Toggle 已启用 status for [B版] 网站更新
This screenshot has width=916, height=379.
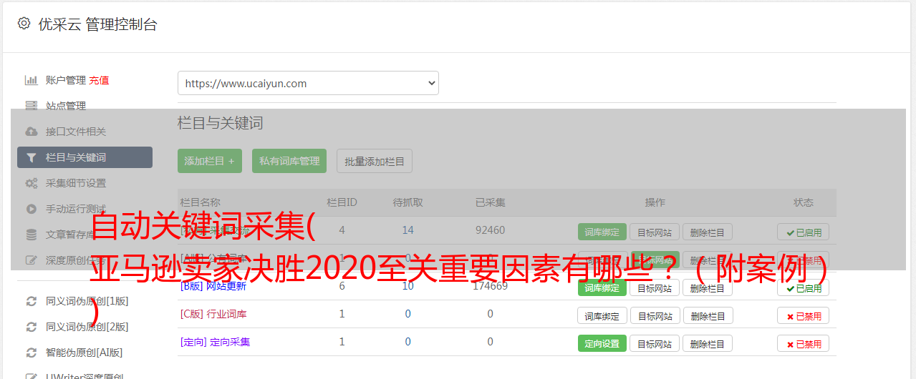point(803,287)
